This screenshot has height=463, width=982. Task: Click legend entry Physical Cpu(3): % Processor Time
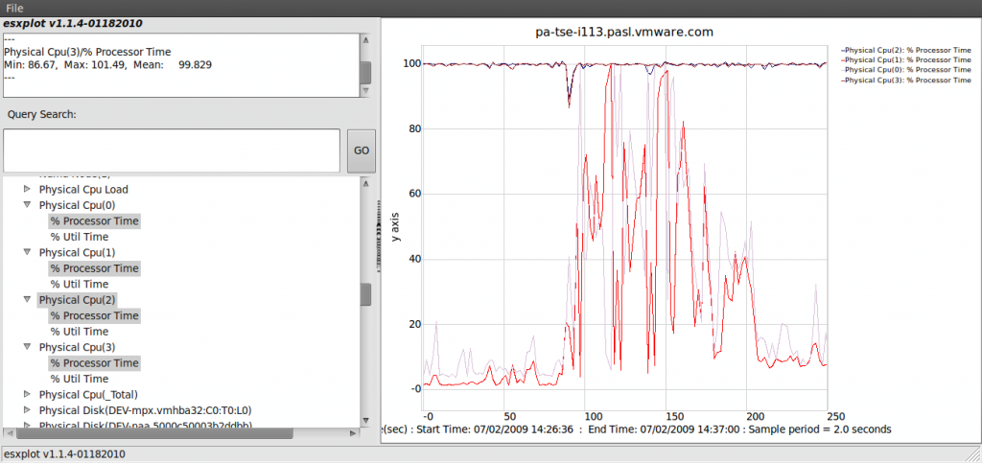click(906, 81)
